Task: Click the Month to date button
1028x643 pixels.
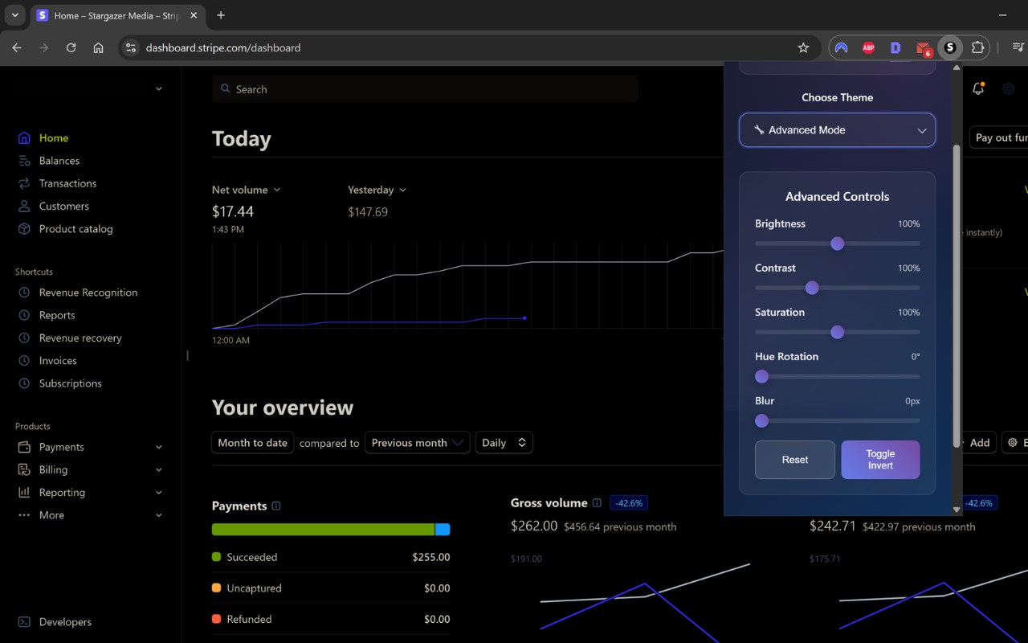Action: 252,443
